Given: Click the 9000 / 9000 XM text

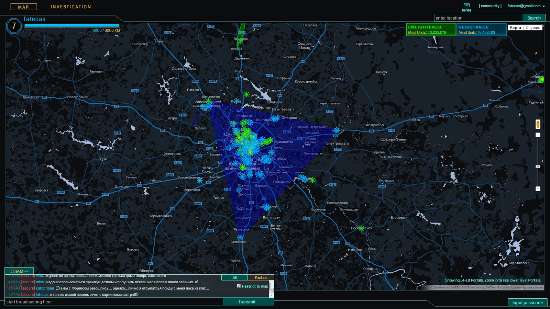Looking at the screenshot, I should (106, 30).
